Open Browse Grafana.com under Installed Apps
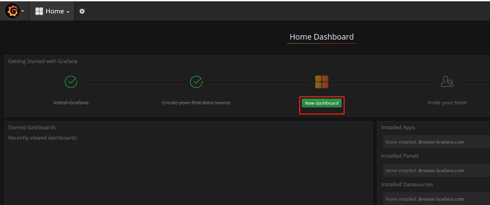This screenshot has width=490, height=205. [441, 142]
